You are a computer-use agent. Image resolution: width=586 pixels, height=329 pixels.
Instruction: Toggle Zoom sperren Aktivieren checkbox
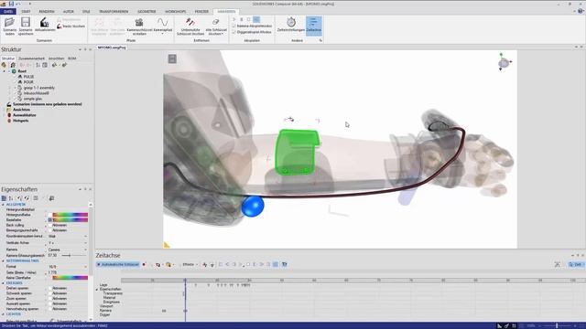50,299
